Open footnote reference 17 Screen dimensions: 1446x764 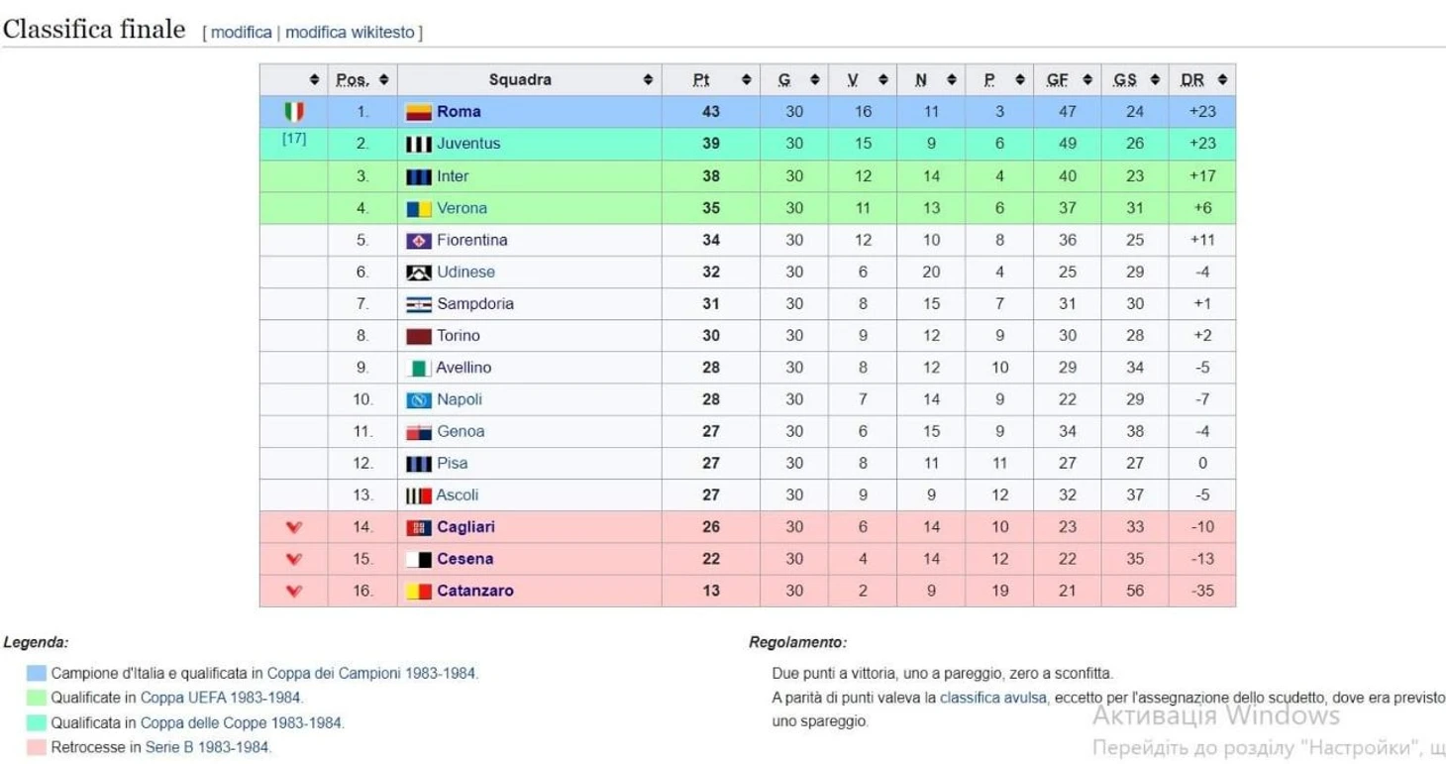294,139
